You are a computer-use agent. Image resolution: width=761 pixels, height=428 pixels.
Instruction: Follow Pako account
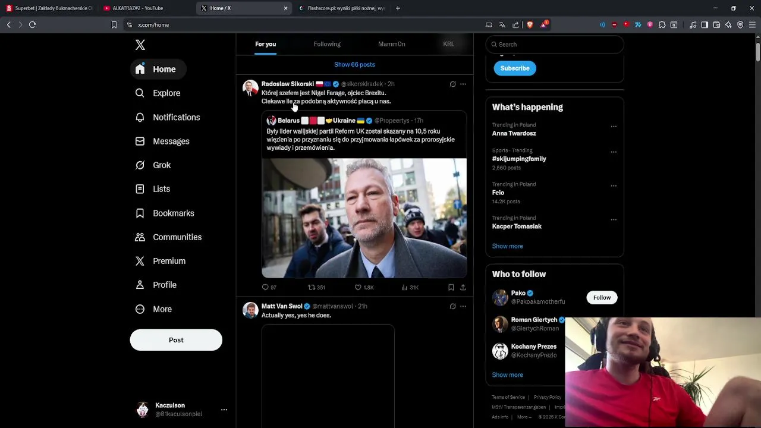click(x=602, y=297)
